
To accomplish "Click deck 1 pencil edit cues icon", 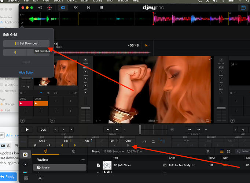I will [76, 93].
